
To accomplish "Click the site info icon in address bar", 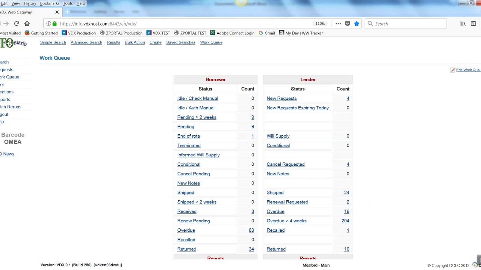I will pyautogui.click(x=48, y=24).
